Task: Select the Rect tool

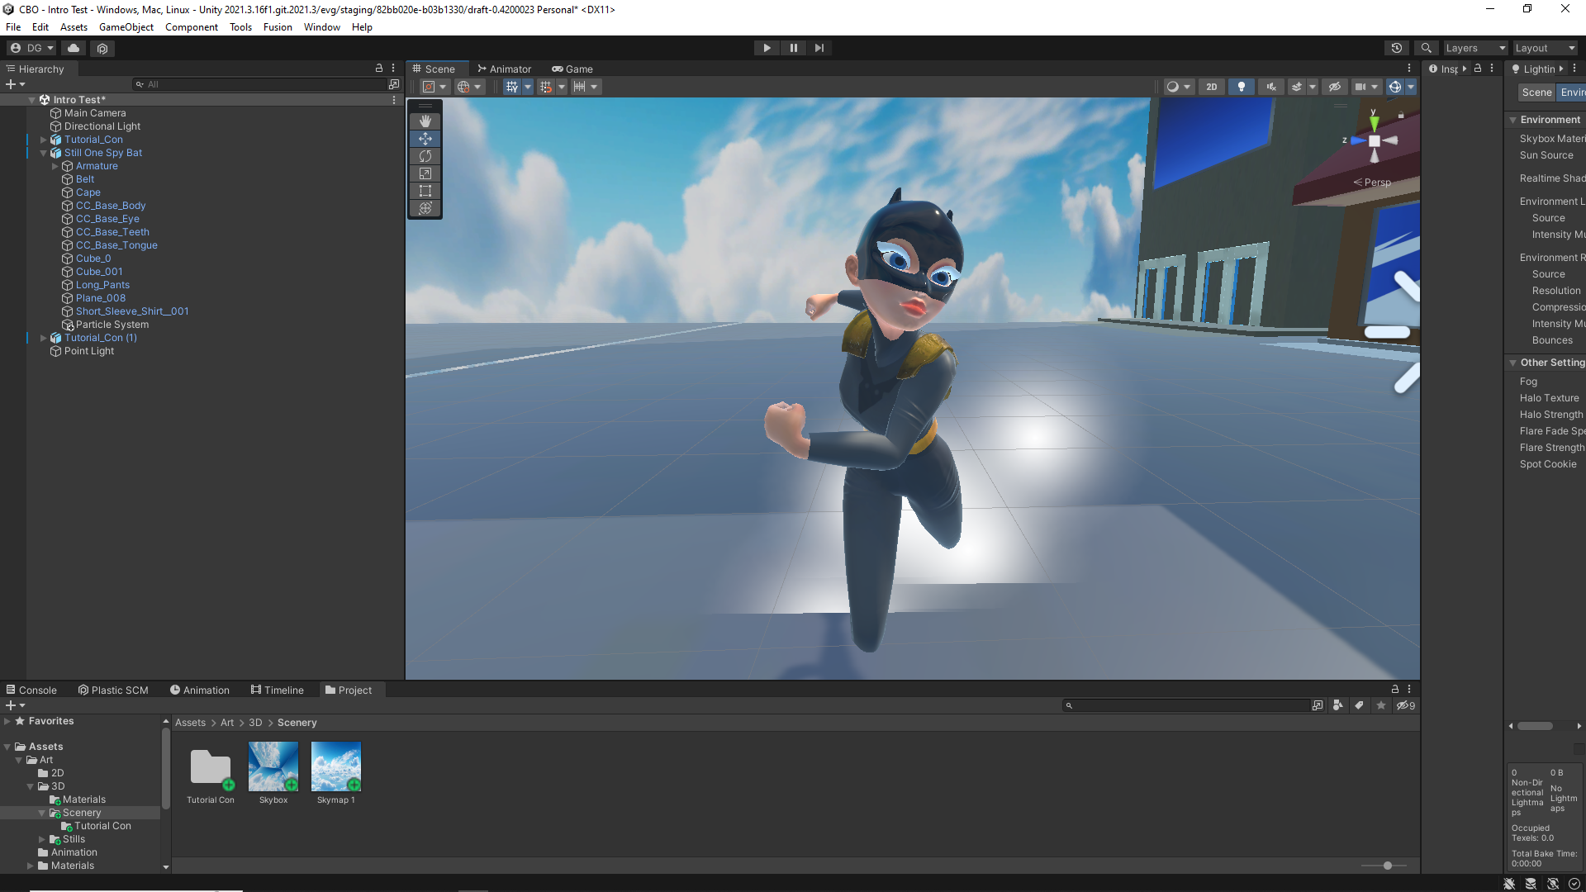Action: pos(425,191)
